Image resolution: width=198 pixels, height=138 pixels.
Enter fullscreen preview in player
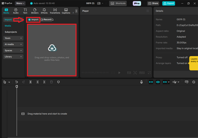click(x=149, y=73)
